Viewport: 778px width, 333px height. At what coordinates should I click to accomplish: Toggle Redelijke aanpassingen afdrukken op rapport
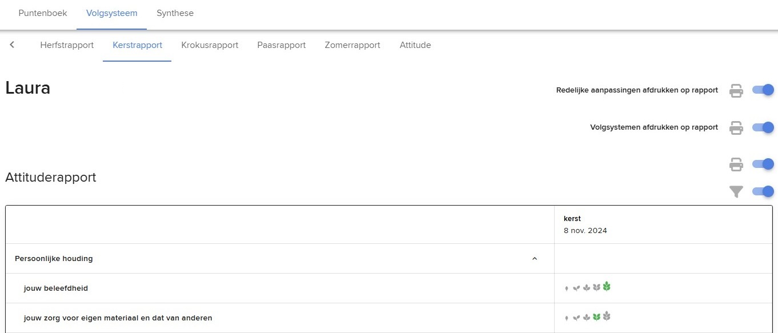point(763,90)
